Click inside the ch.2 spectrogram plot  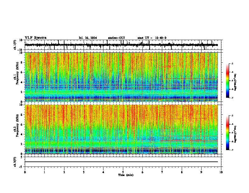(x=121, y=129)
